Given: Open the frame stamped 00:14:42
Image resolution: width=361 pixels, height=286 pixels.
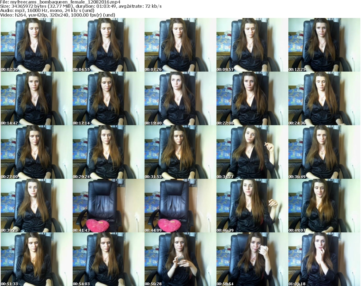Looking at the screenshot, I should click(x=36, y=98).
